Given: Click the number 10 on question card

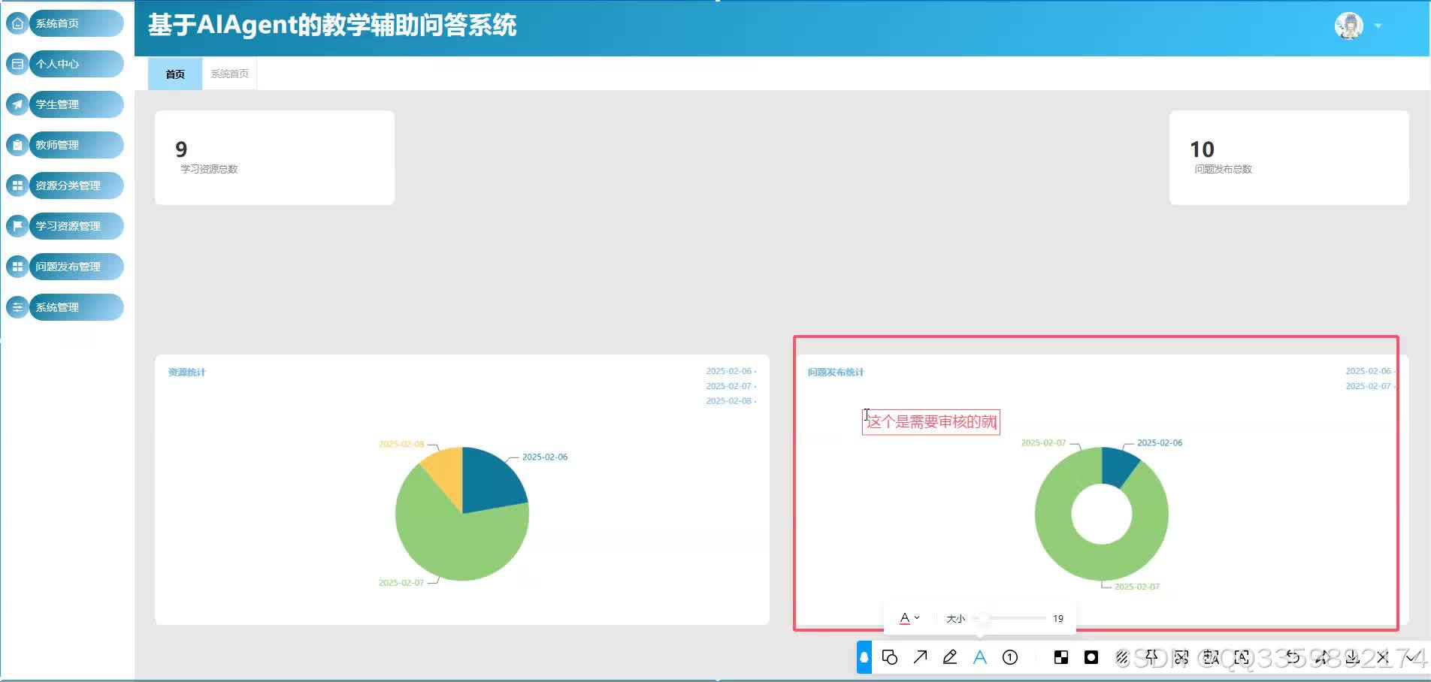Looking at the screenshot, I should (1202, 149).
